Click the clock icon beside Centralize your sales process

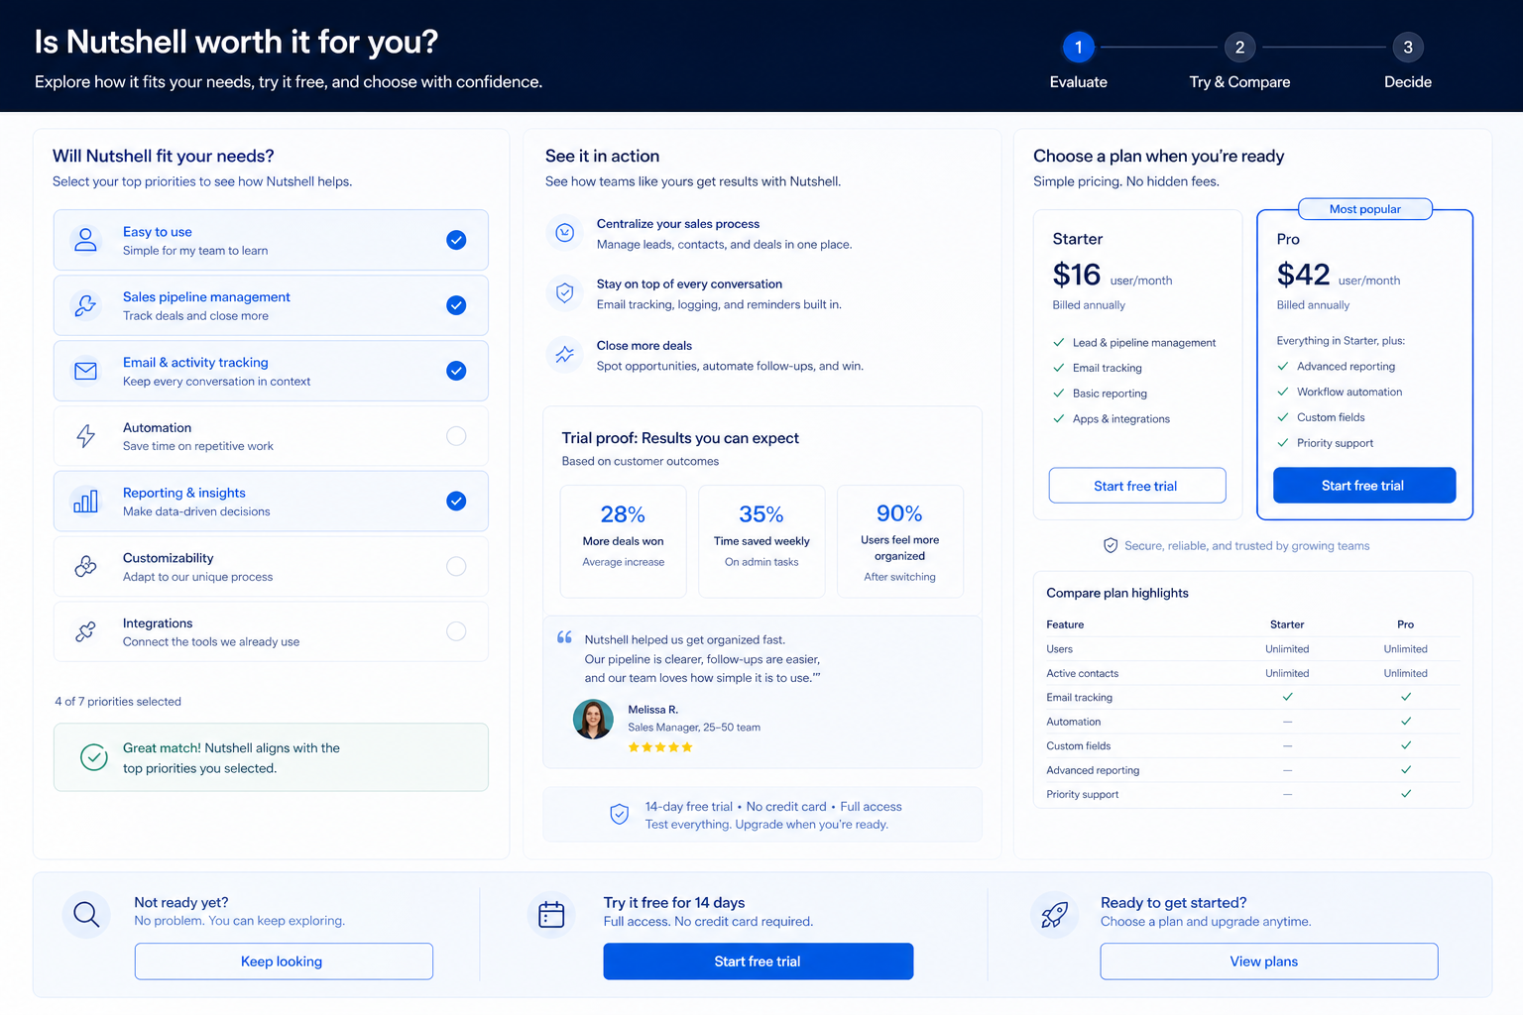565,233
